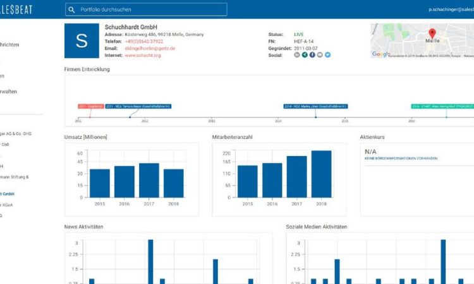
Task: Click the 'Firmen Entwicklung' section heading
Action: (87, 69)
